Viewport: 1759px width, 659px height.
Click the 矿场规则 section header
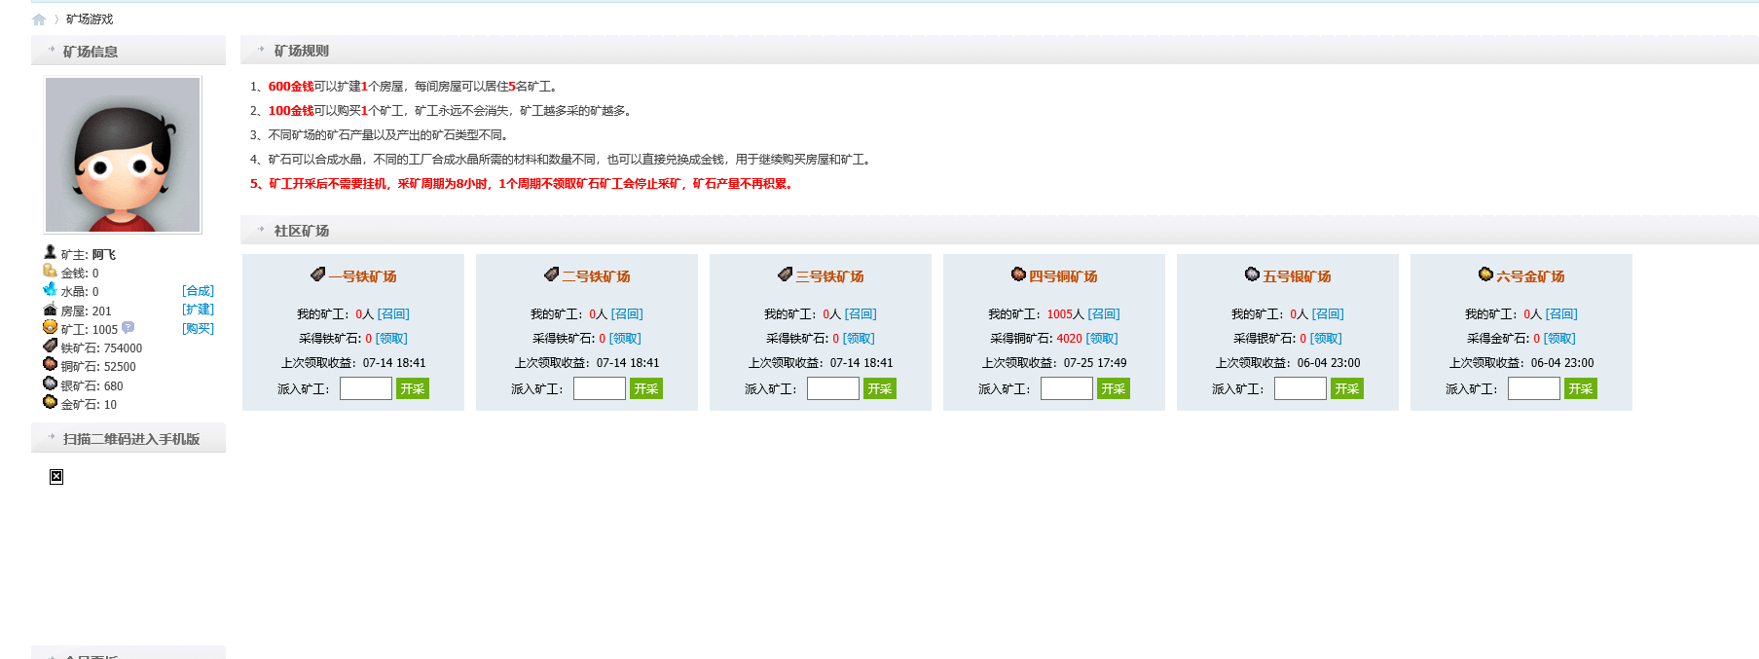tap(1000, 51)
